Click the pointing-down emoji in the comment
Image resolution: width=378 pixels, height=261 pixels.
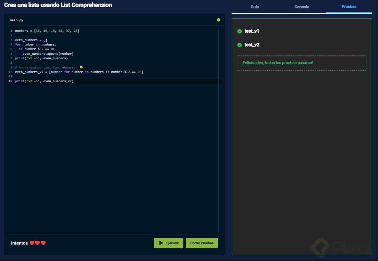(81, 67)
